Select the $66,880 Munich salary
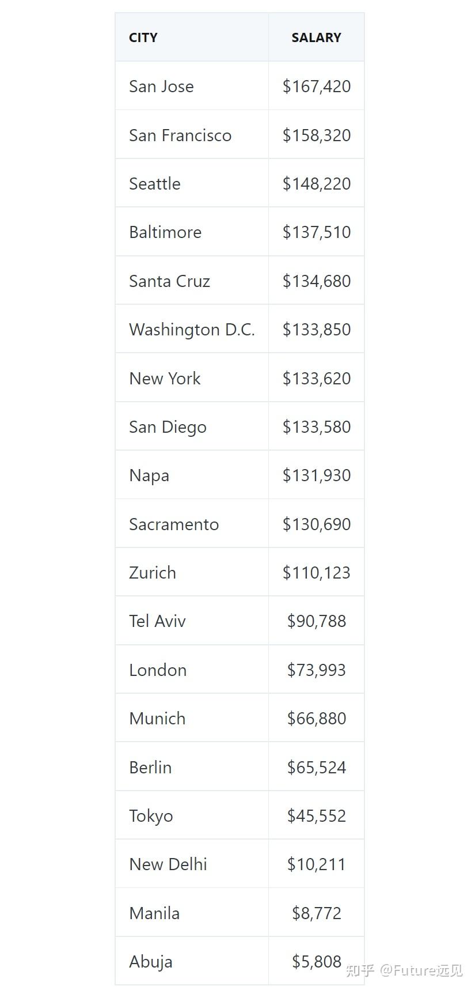The height and width of the screenshot is (990, 475). coord(316,719)
